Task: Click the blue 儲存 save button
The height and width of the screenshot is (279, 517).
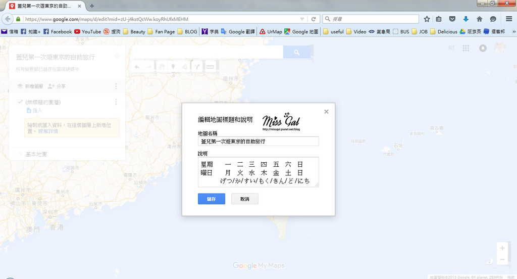Action: click(212, 199)
